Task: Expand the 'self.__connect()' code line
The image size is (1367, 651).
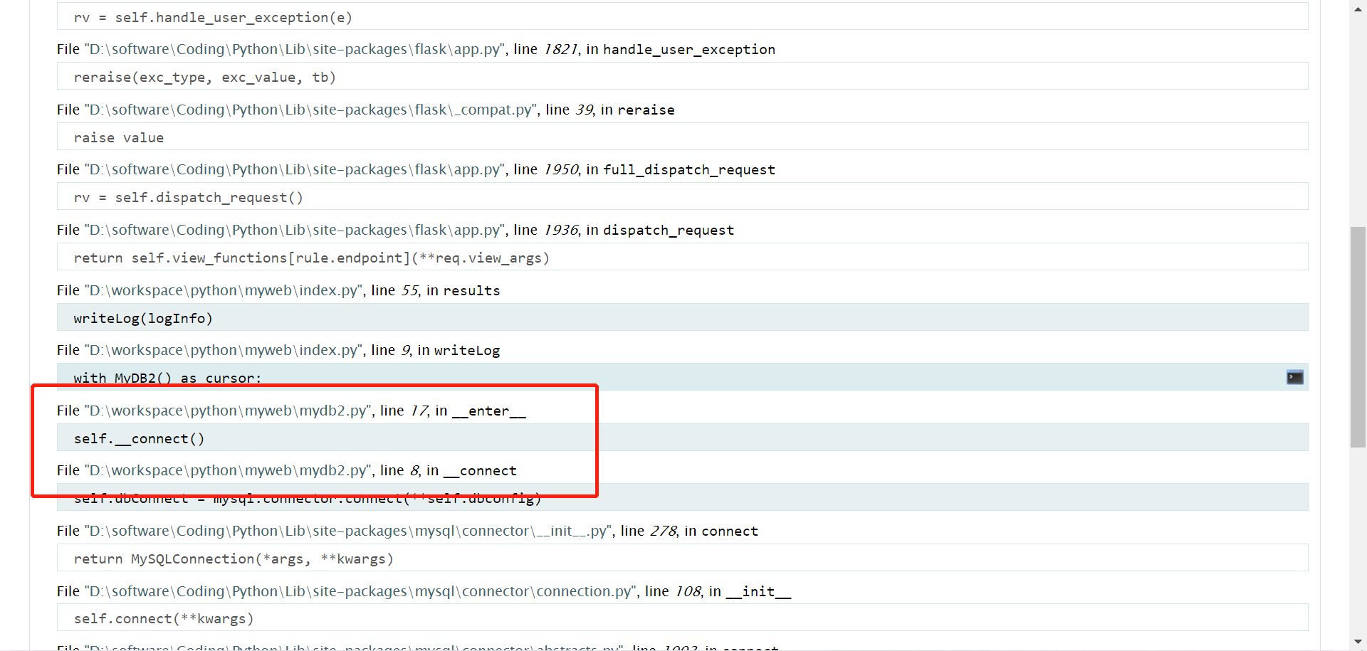Action: coord(682,438)
